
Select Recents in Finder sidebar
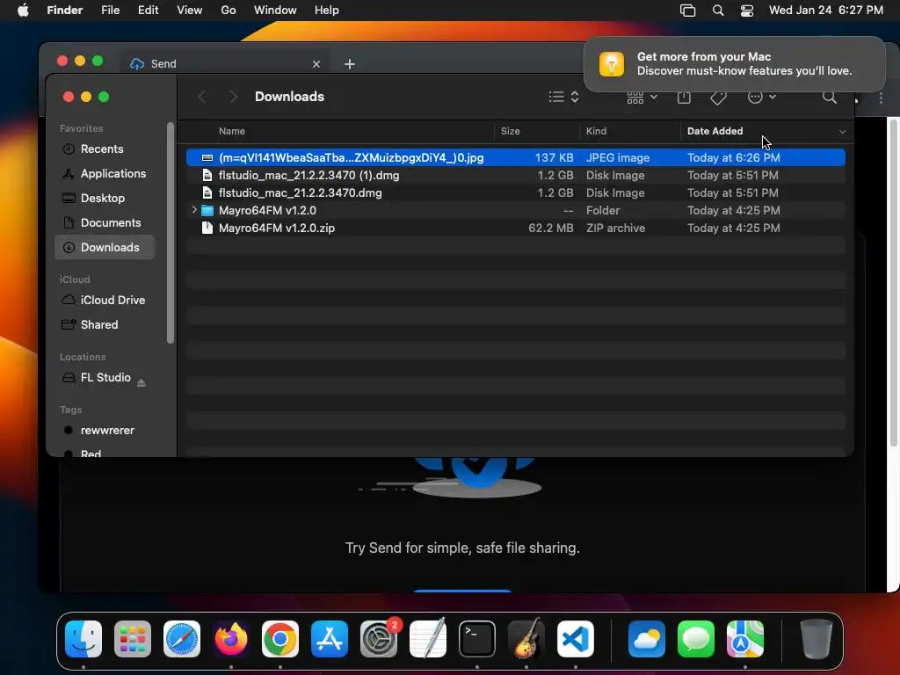104,149
